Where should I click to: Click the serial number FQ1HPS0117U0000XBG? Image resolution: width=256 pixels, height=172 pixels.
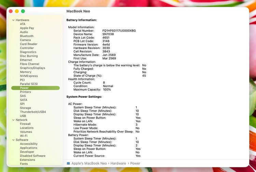tap(119, 31)
